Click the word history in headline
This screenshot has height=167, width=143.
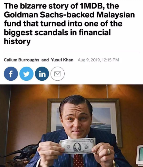pyautogui.click(x=17, y=41)
